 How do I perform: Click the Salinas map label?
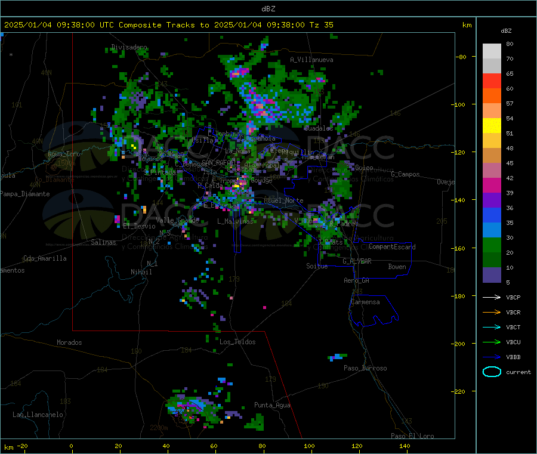103,242
